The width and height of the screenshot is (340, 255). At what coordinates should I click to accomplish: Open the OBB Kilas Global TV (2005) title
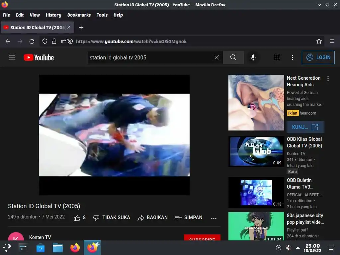304,142
